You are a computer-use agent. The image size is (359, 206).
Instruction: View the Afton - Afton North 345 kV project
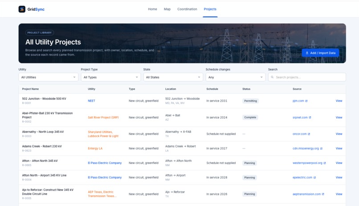click(339, 163)
